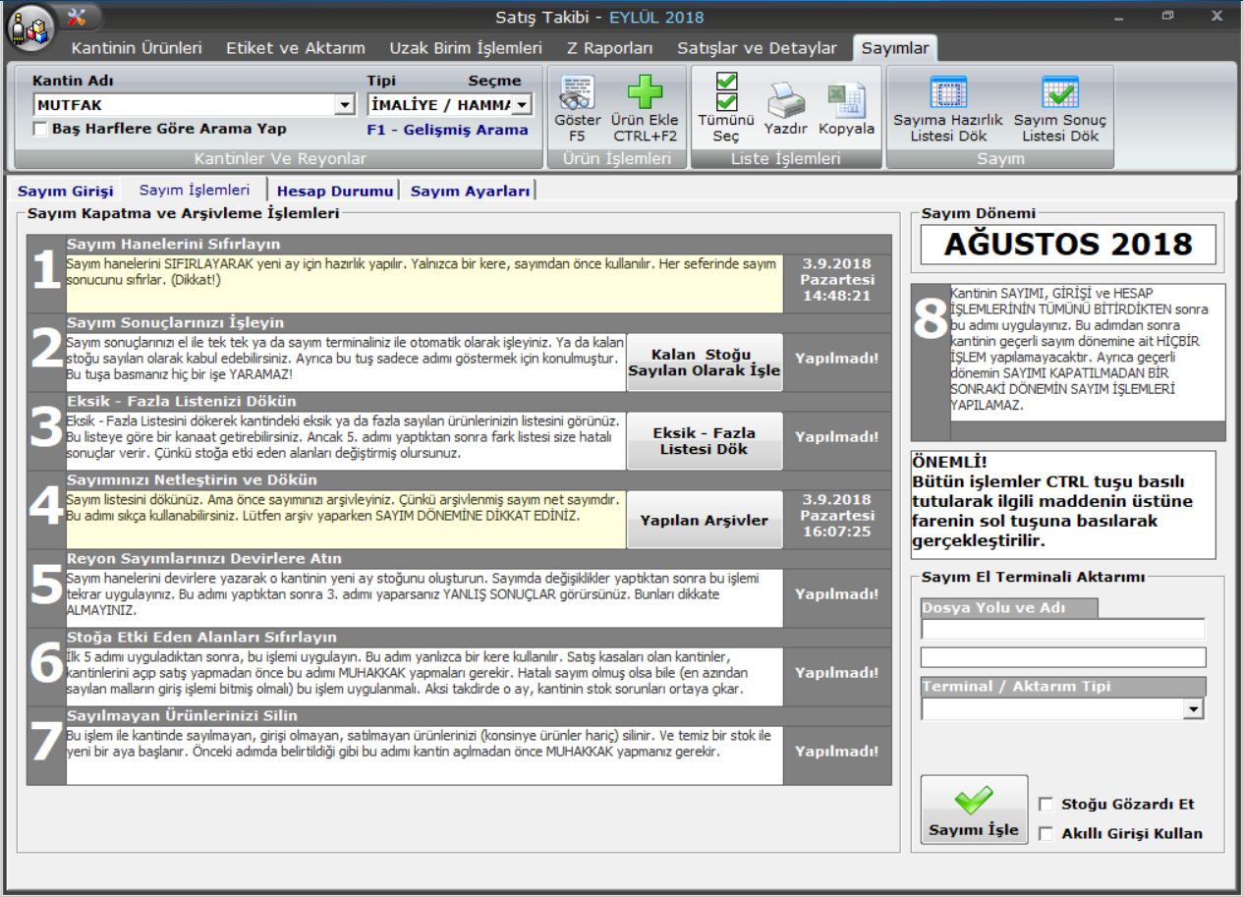Click the Tümünü Seç checkmarks icon
The image size is (1243, 897).
pyautogui.click(x=726, y=92)
